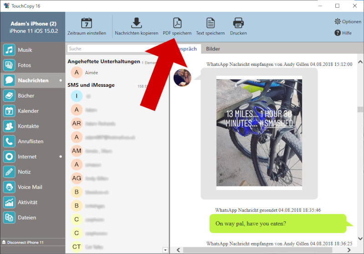Screen dimensions: 364x254
Task: Open the Anruflisten phone icon
Action: 9,141
